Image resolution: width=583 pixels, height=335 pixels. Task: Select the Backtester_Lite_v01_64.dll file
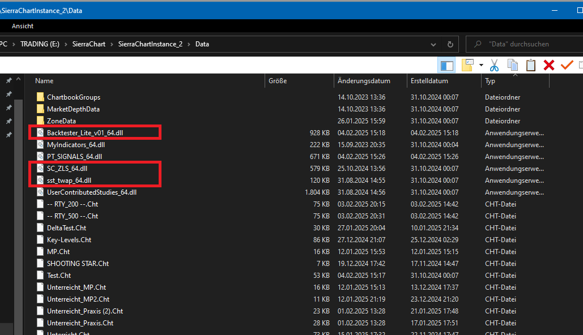[84, 133]
